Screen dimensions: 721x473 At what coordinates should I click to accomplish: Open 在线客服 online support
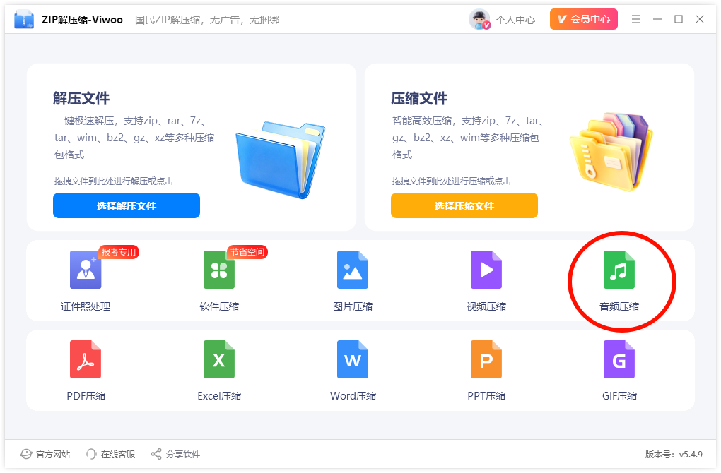click(x=110, y=454)
